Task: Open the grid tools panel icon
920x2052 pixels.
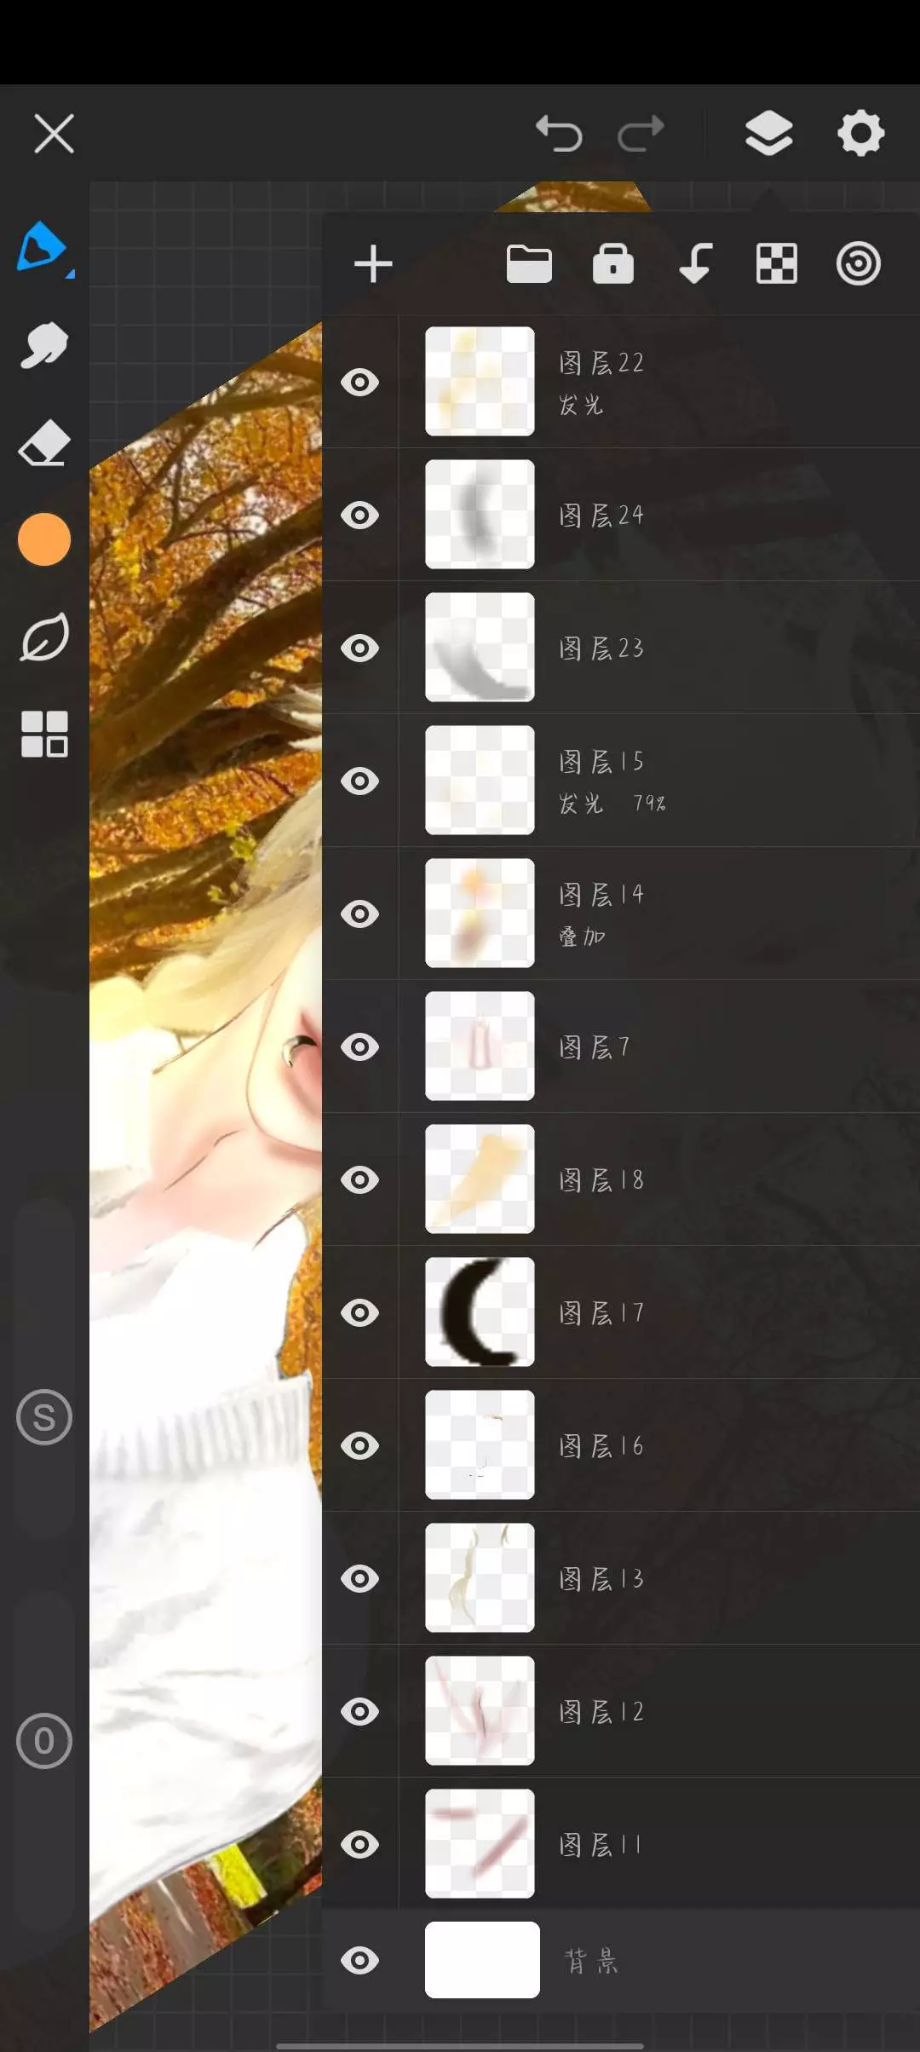Action: [43, 734]
